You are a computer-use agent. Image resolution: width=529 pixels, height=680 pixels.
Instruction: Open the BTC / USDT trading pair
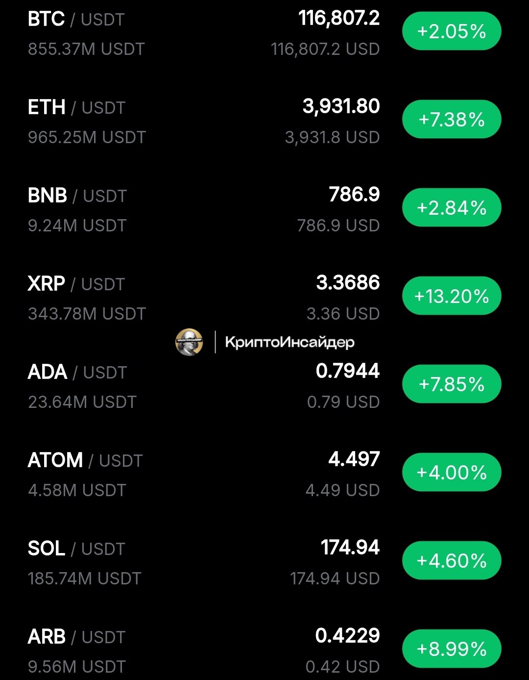(x=76, y=20)
